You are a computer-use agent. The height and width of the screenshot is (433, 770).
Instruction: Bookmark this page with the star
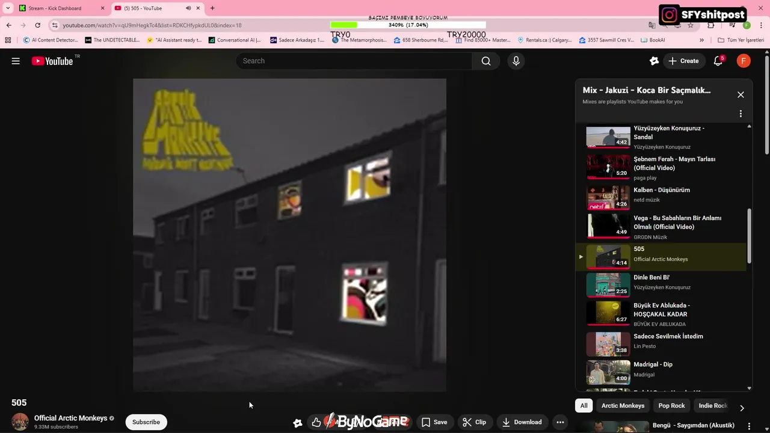click(690, 25)
